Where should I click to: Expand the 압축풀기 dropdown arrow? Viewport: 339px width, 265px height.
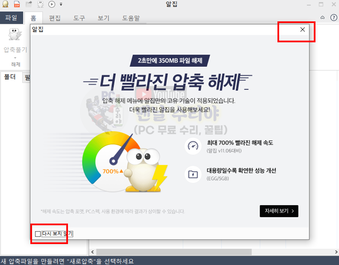point(15,58)
